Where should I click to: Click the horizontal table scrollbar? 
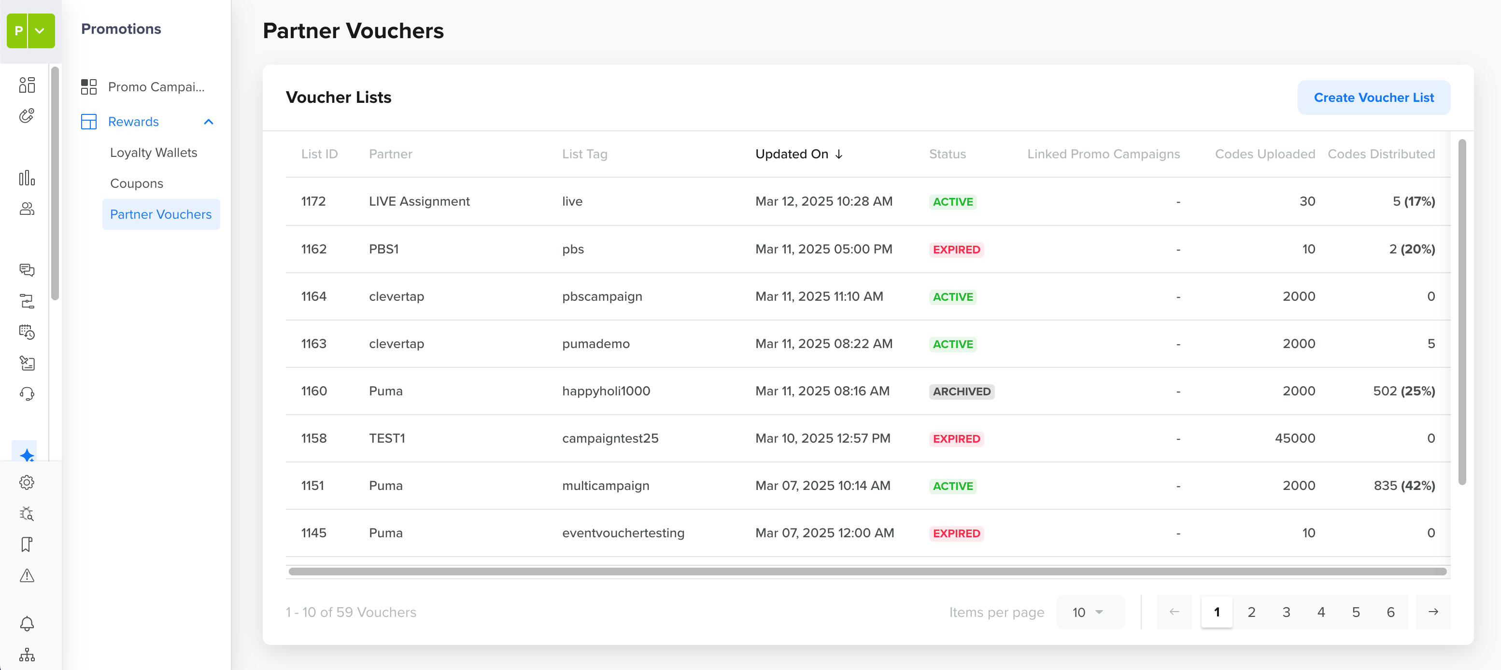click(867, 572)
